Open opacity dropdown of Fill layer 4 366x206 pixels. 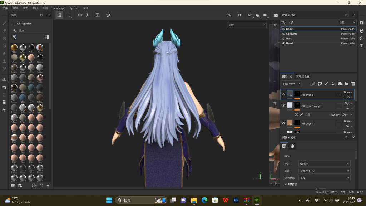349,126
